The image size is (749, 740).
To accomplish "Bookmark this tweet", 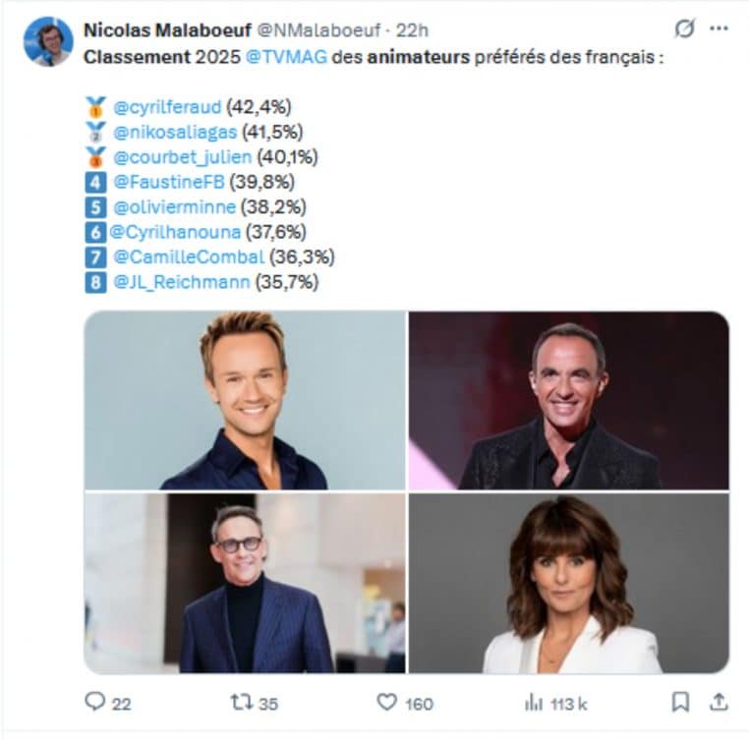I will click(x=679, y=702).
